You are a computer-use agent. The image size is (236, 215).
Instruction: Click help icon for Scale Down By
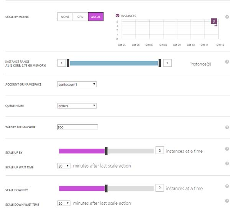227,186
